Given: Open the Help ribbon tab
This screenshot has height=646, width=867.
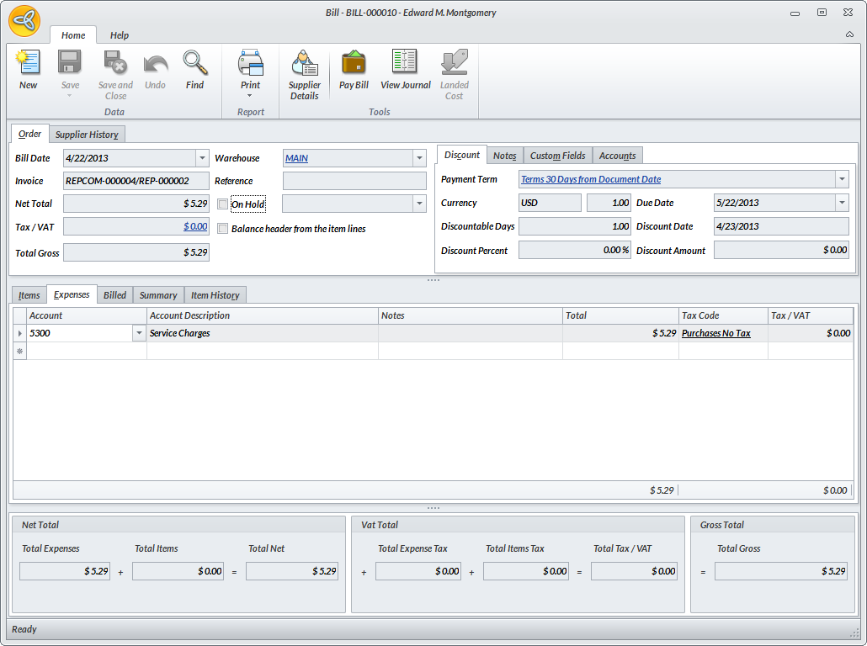Looking at the screenshot, I should click(120, 35).
